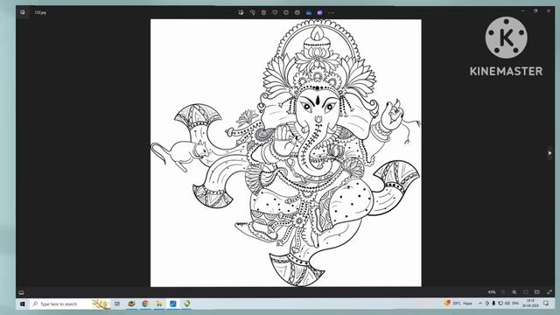Open the clock and date flyout
Screen dimensions: 560x315
530,304
